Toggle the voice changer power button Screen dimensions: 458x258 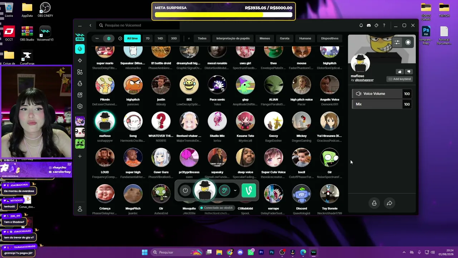coord(185,190)
